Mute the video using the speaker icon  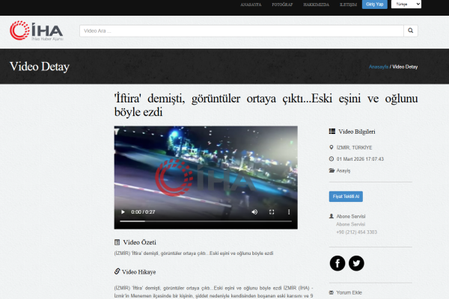[254, 212]
